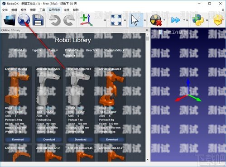
Task: Add a reference frame icon
Action: point(86,20)
